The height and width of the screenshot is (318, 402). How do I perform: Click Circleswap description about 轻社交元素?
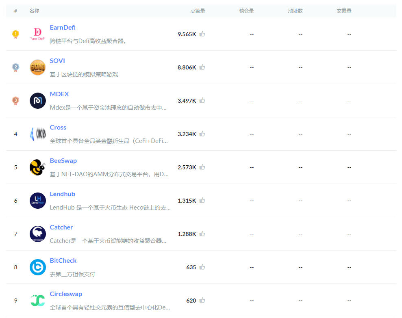pyautogui.click(x=110, y=307)
